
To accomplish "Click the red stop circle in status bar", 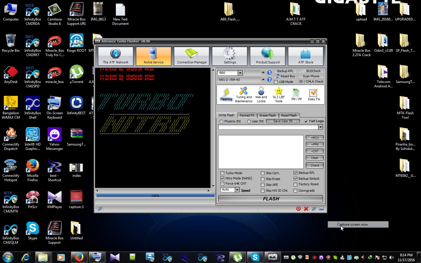I will [299, 209].
